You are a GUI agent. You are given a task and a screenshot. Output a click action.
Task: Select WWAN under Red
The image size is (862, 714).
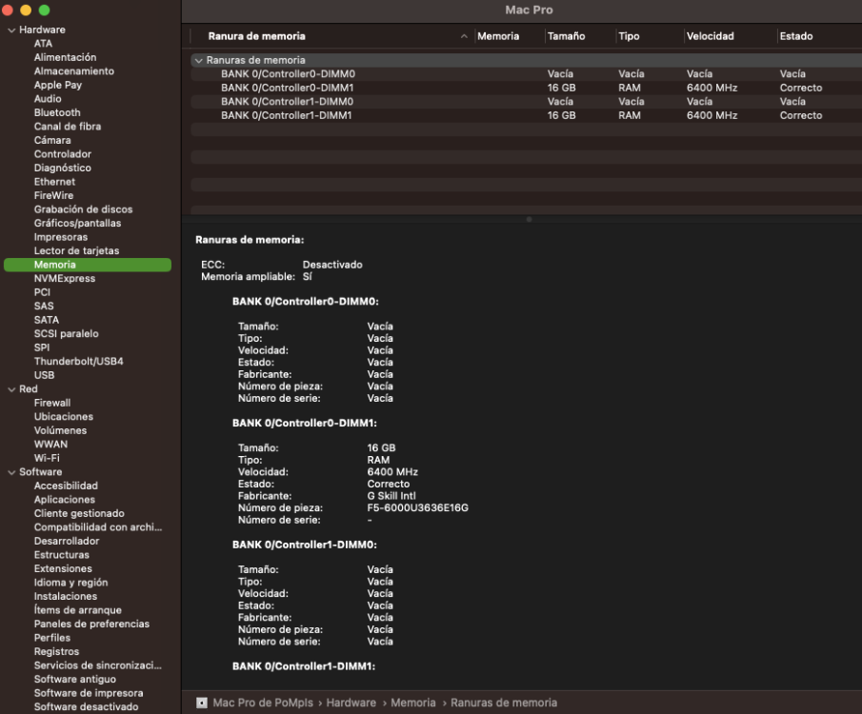pos(50,445)
